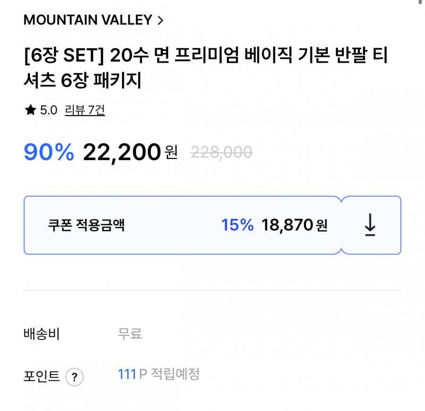
Task: Open the MOUNTAIN VALLEY brand page
Action: point(88,20)
